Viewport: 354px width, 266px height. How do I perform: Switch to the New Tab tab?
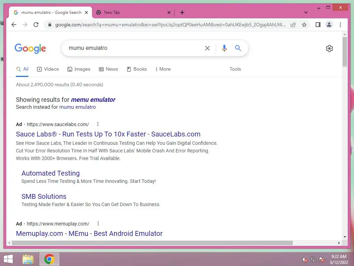tap(133, 12)
